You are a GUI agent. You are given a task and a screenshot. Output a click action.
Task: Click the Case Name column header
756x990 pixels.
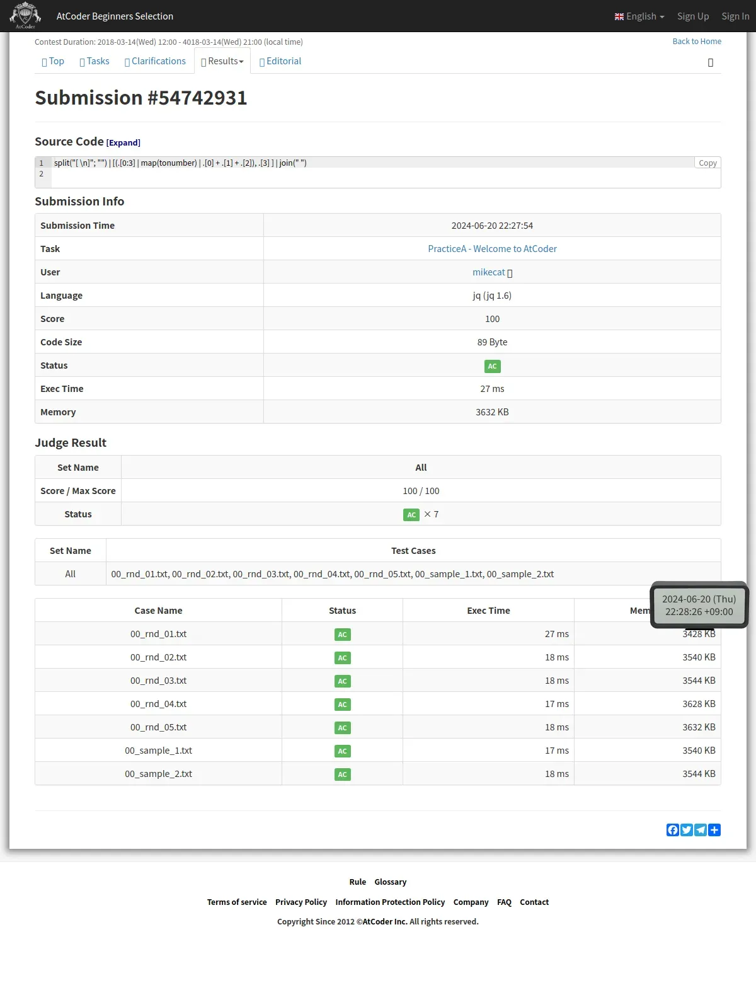(158, 611)
